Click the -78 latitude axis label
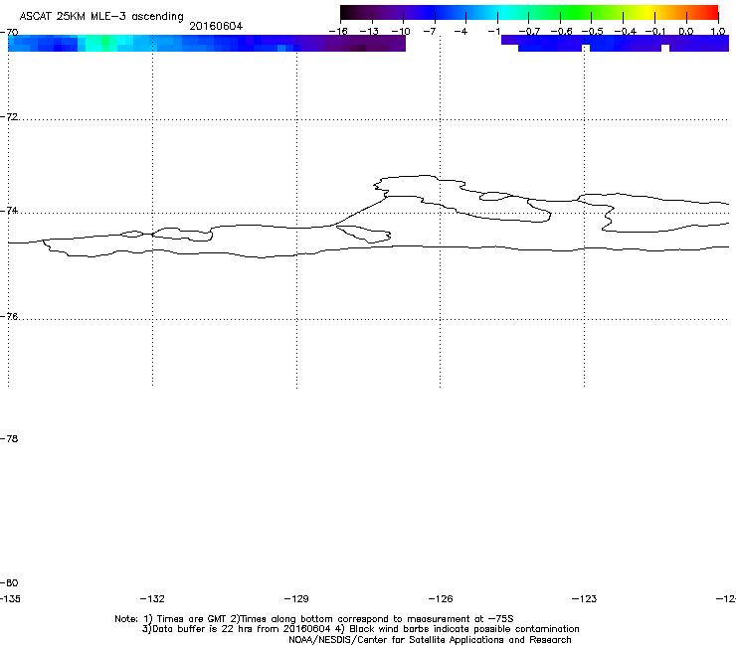The height and width of the screenshot is (646, 736). [9, 438]
